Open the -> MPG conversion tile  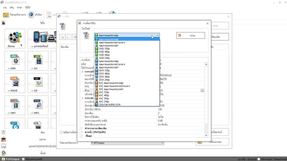tap(38, 105)
